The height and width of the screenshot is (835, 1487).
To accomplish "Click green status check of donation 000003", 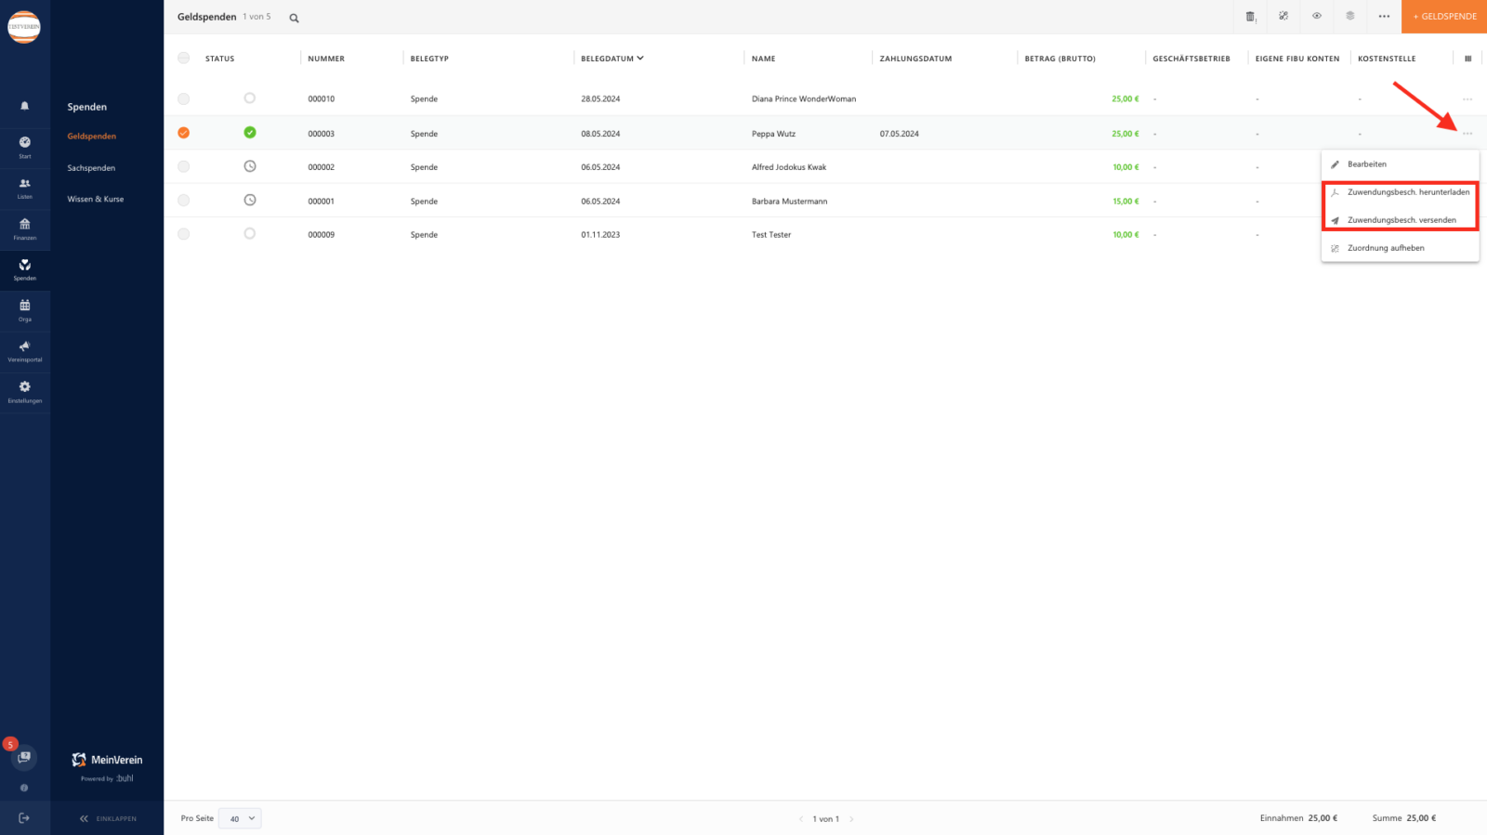I will pos(250,133).
